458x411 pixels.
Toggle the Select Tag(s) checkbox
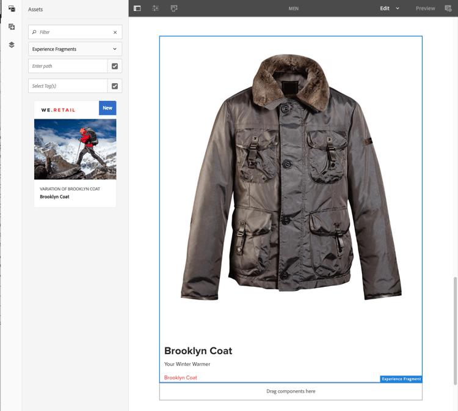[x=115, y=86]
